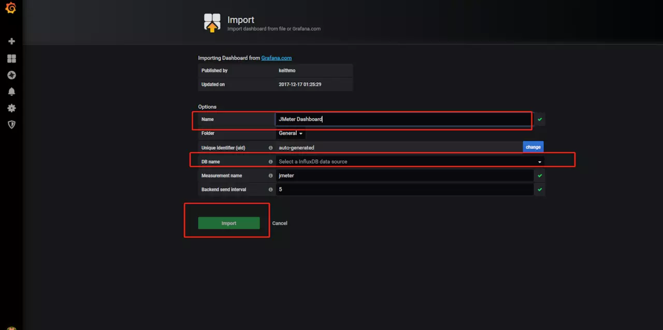Open the Explore compass icon in sidebar
Viewport: 663px width, 330px height.
tap(11, 75)
